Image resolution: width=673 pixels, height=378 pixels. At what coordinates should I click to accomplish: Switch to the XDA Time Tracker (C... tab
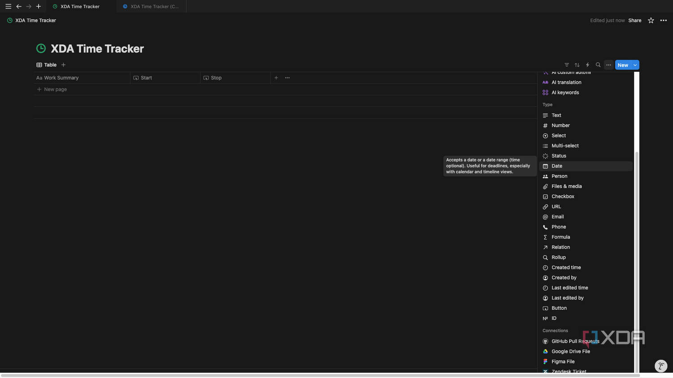[x=151, y=6]
